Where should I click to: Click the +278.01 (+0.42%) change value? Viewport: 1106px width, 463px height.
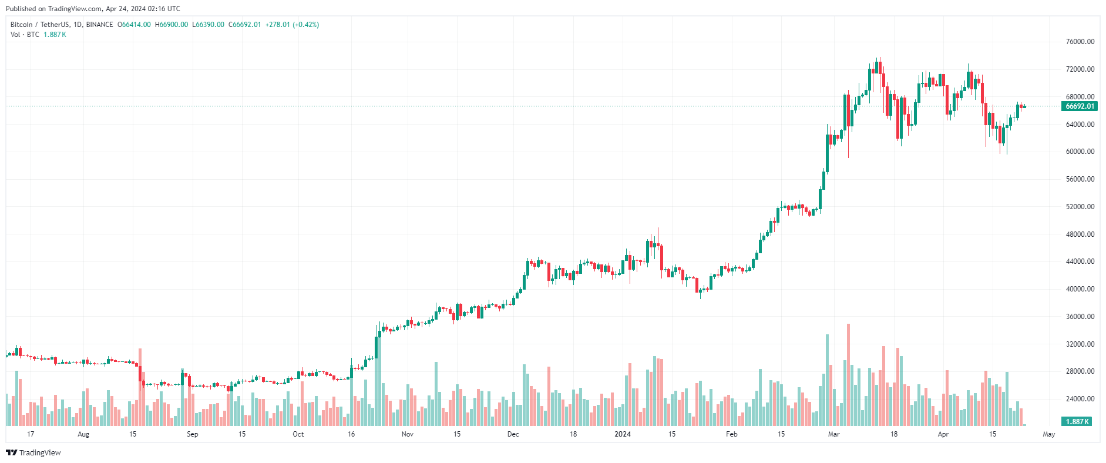(x=292, y=25)
